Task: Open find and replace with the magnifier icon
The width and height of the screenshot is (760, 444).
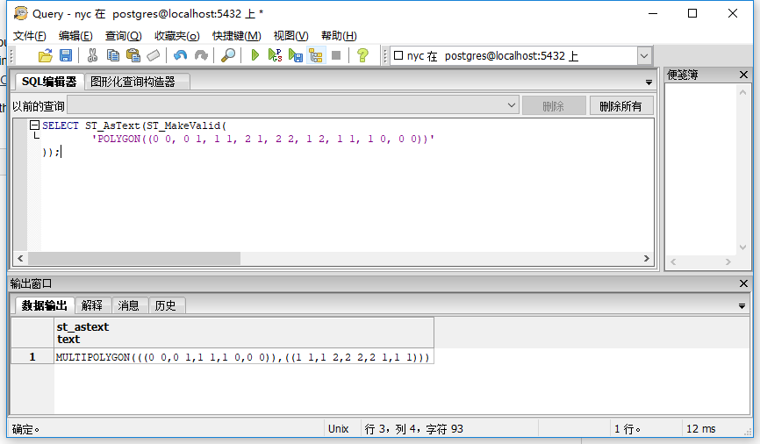Action: [228, 56]
